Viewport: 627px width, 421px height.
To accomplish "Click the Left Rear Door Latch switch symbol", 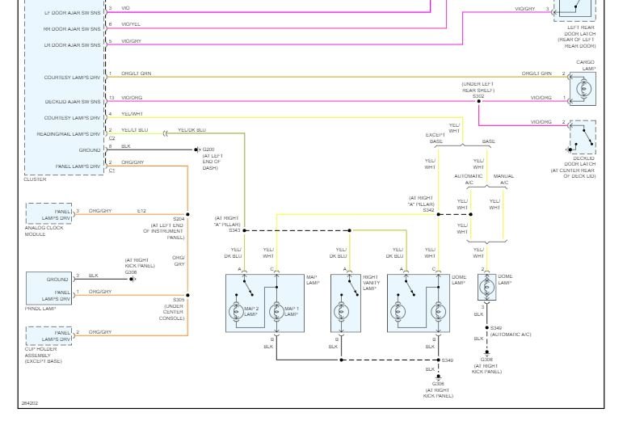I will click(x=575, y=10).
